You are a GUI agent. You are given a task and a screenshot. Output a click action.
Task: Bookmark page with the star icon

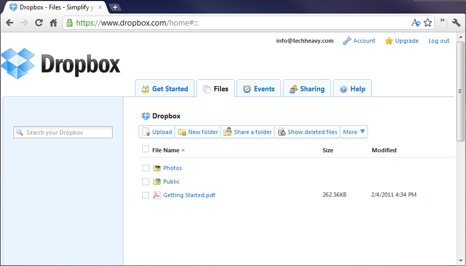[x=427, y=22]
